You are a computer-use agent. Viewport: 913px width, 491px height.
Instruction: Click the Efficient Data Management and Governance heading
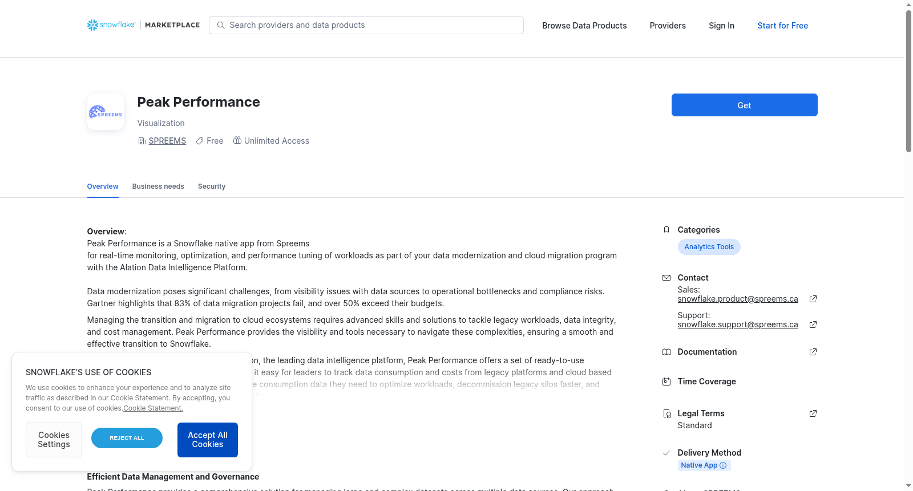coord(173,477)
